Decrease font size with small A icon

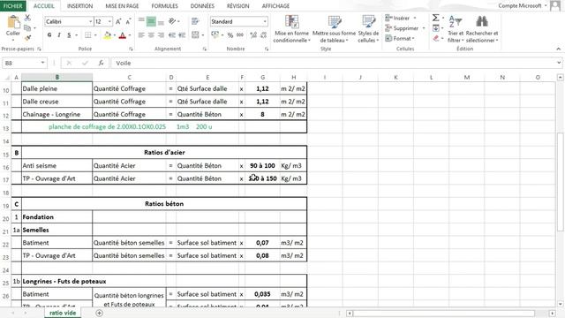tap(128, 21)
